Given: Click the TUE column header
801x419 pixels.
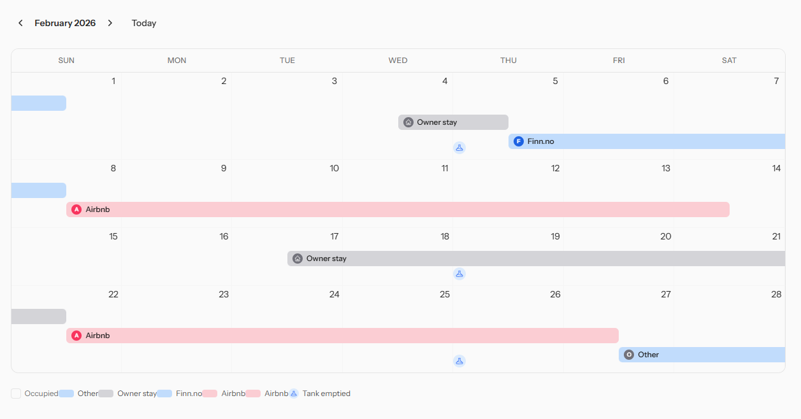Looking at the screenshot, I should [287, 60].
